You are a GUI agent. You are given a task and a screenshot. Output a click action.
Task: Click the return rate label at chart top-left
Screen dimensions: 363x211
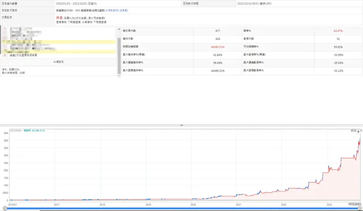[38, 131]
